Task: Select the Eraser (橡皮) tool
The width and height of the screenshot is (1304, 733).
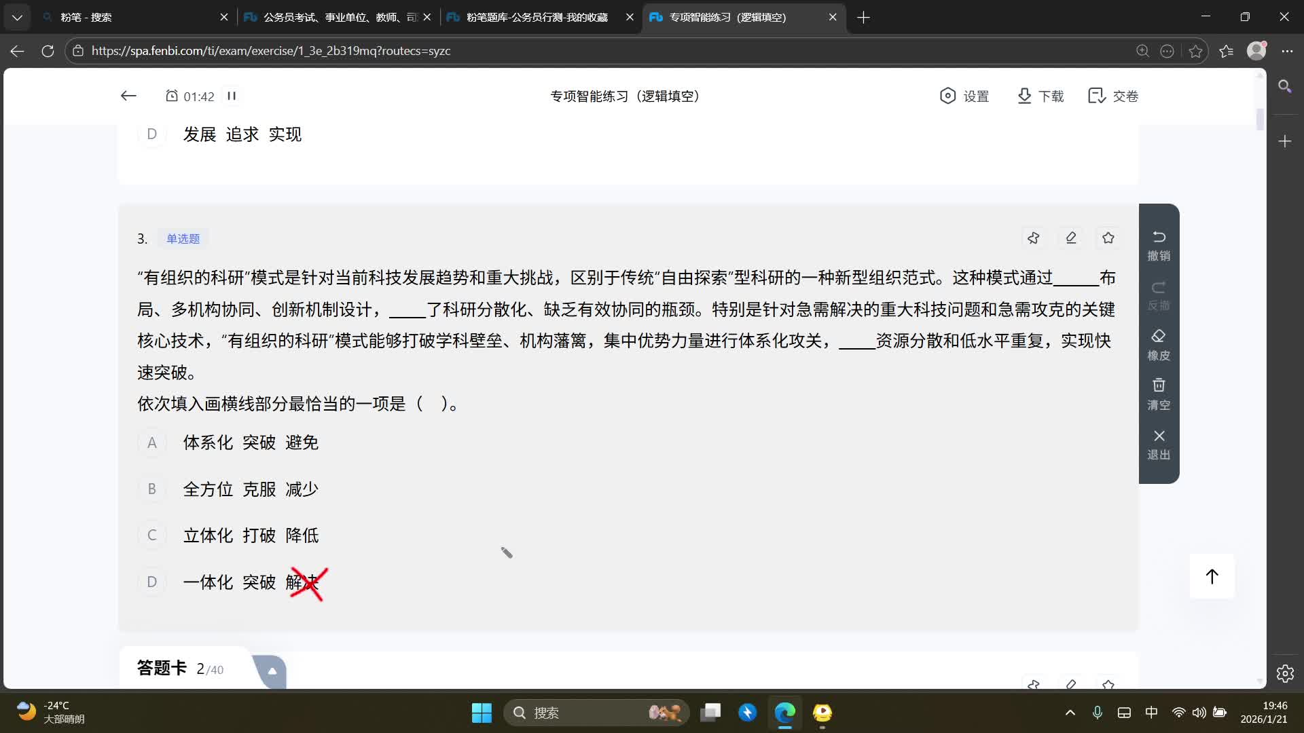Action: point(1159,345)
